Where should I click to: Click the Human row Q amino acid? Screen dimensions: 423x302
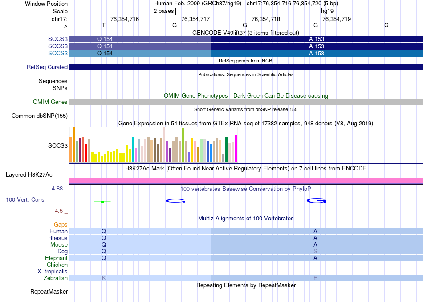(104, 231)
